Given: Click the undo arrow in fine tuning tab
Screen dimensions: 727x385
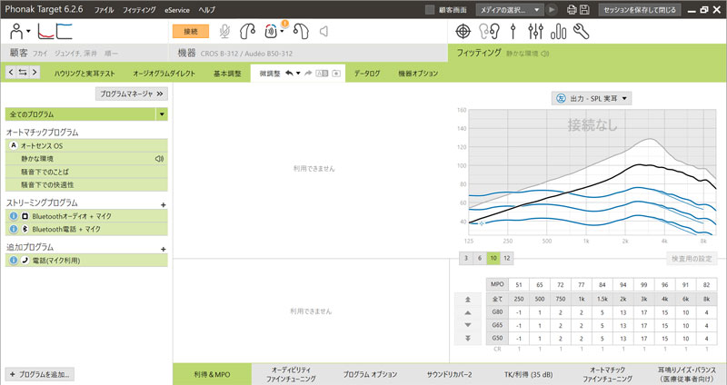Looking at the screenshot, I should (x=289, y=74).
